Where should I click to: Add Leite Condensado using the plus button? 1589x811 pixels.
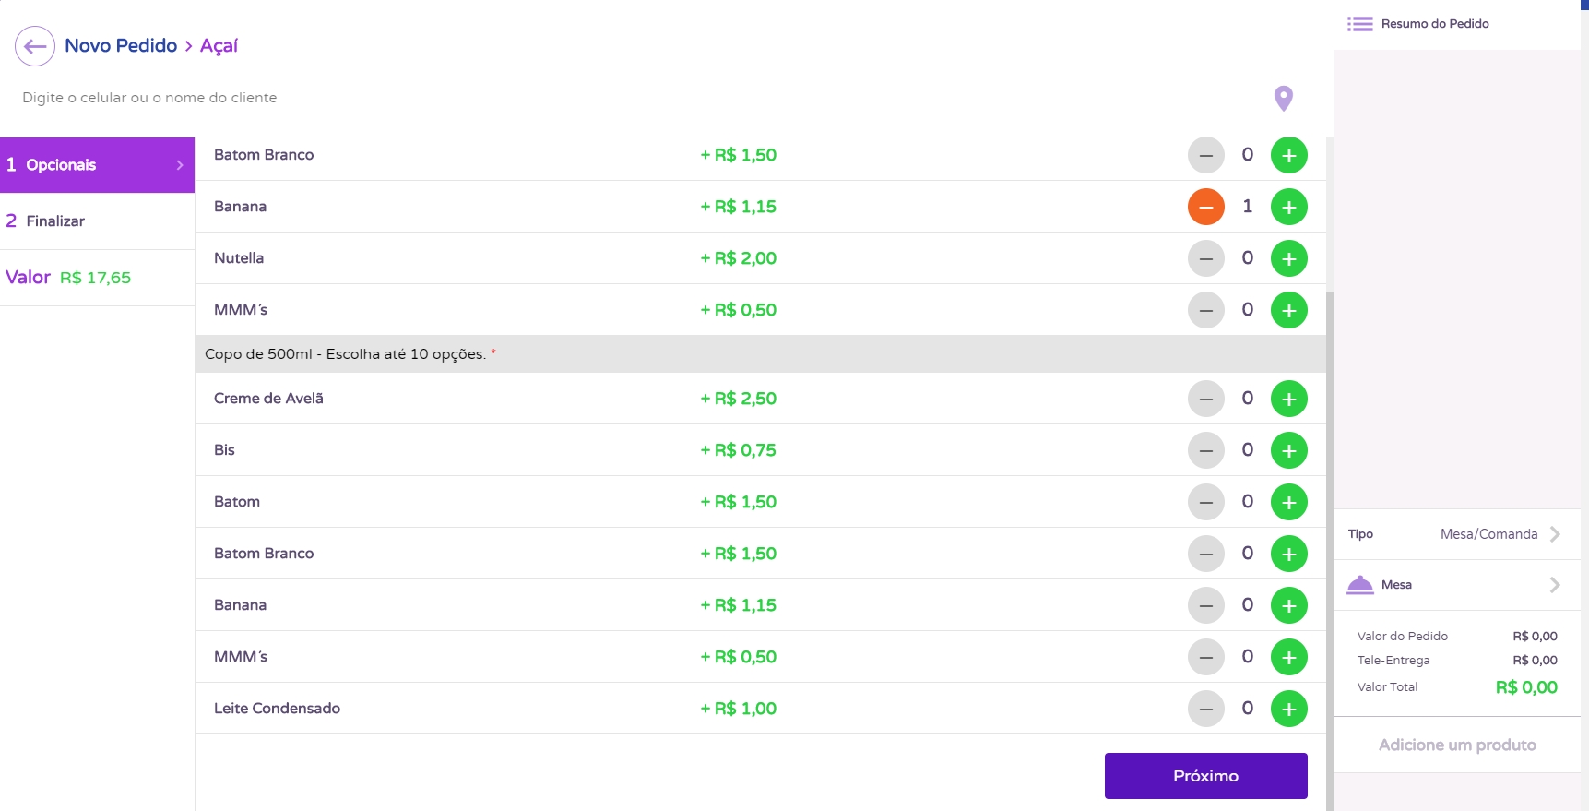pyautogui.click(x=1288, y=709)
